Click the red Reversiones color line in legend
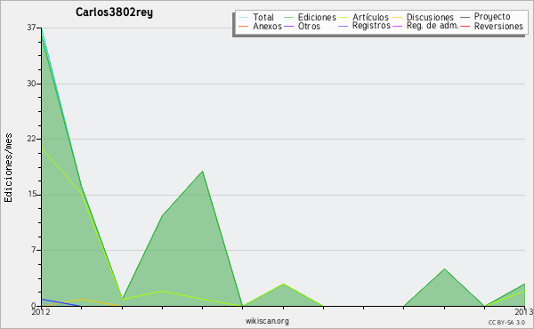The width and height of the screenshot is (534, 329). [465, 26]
